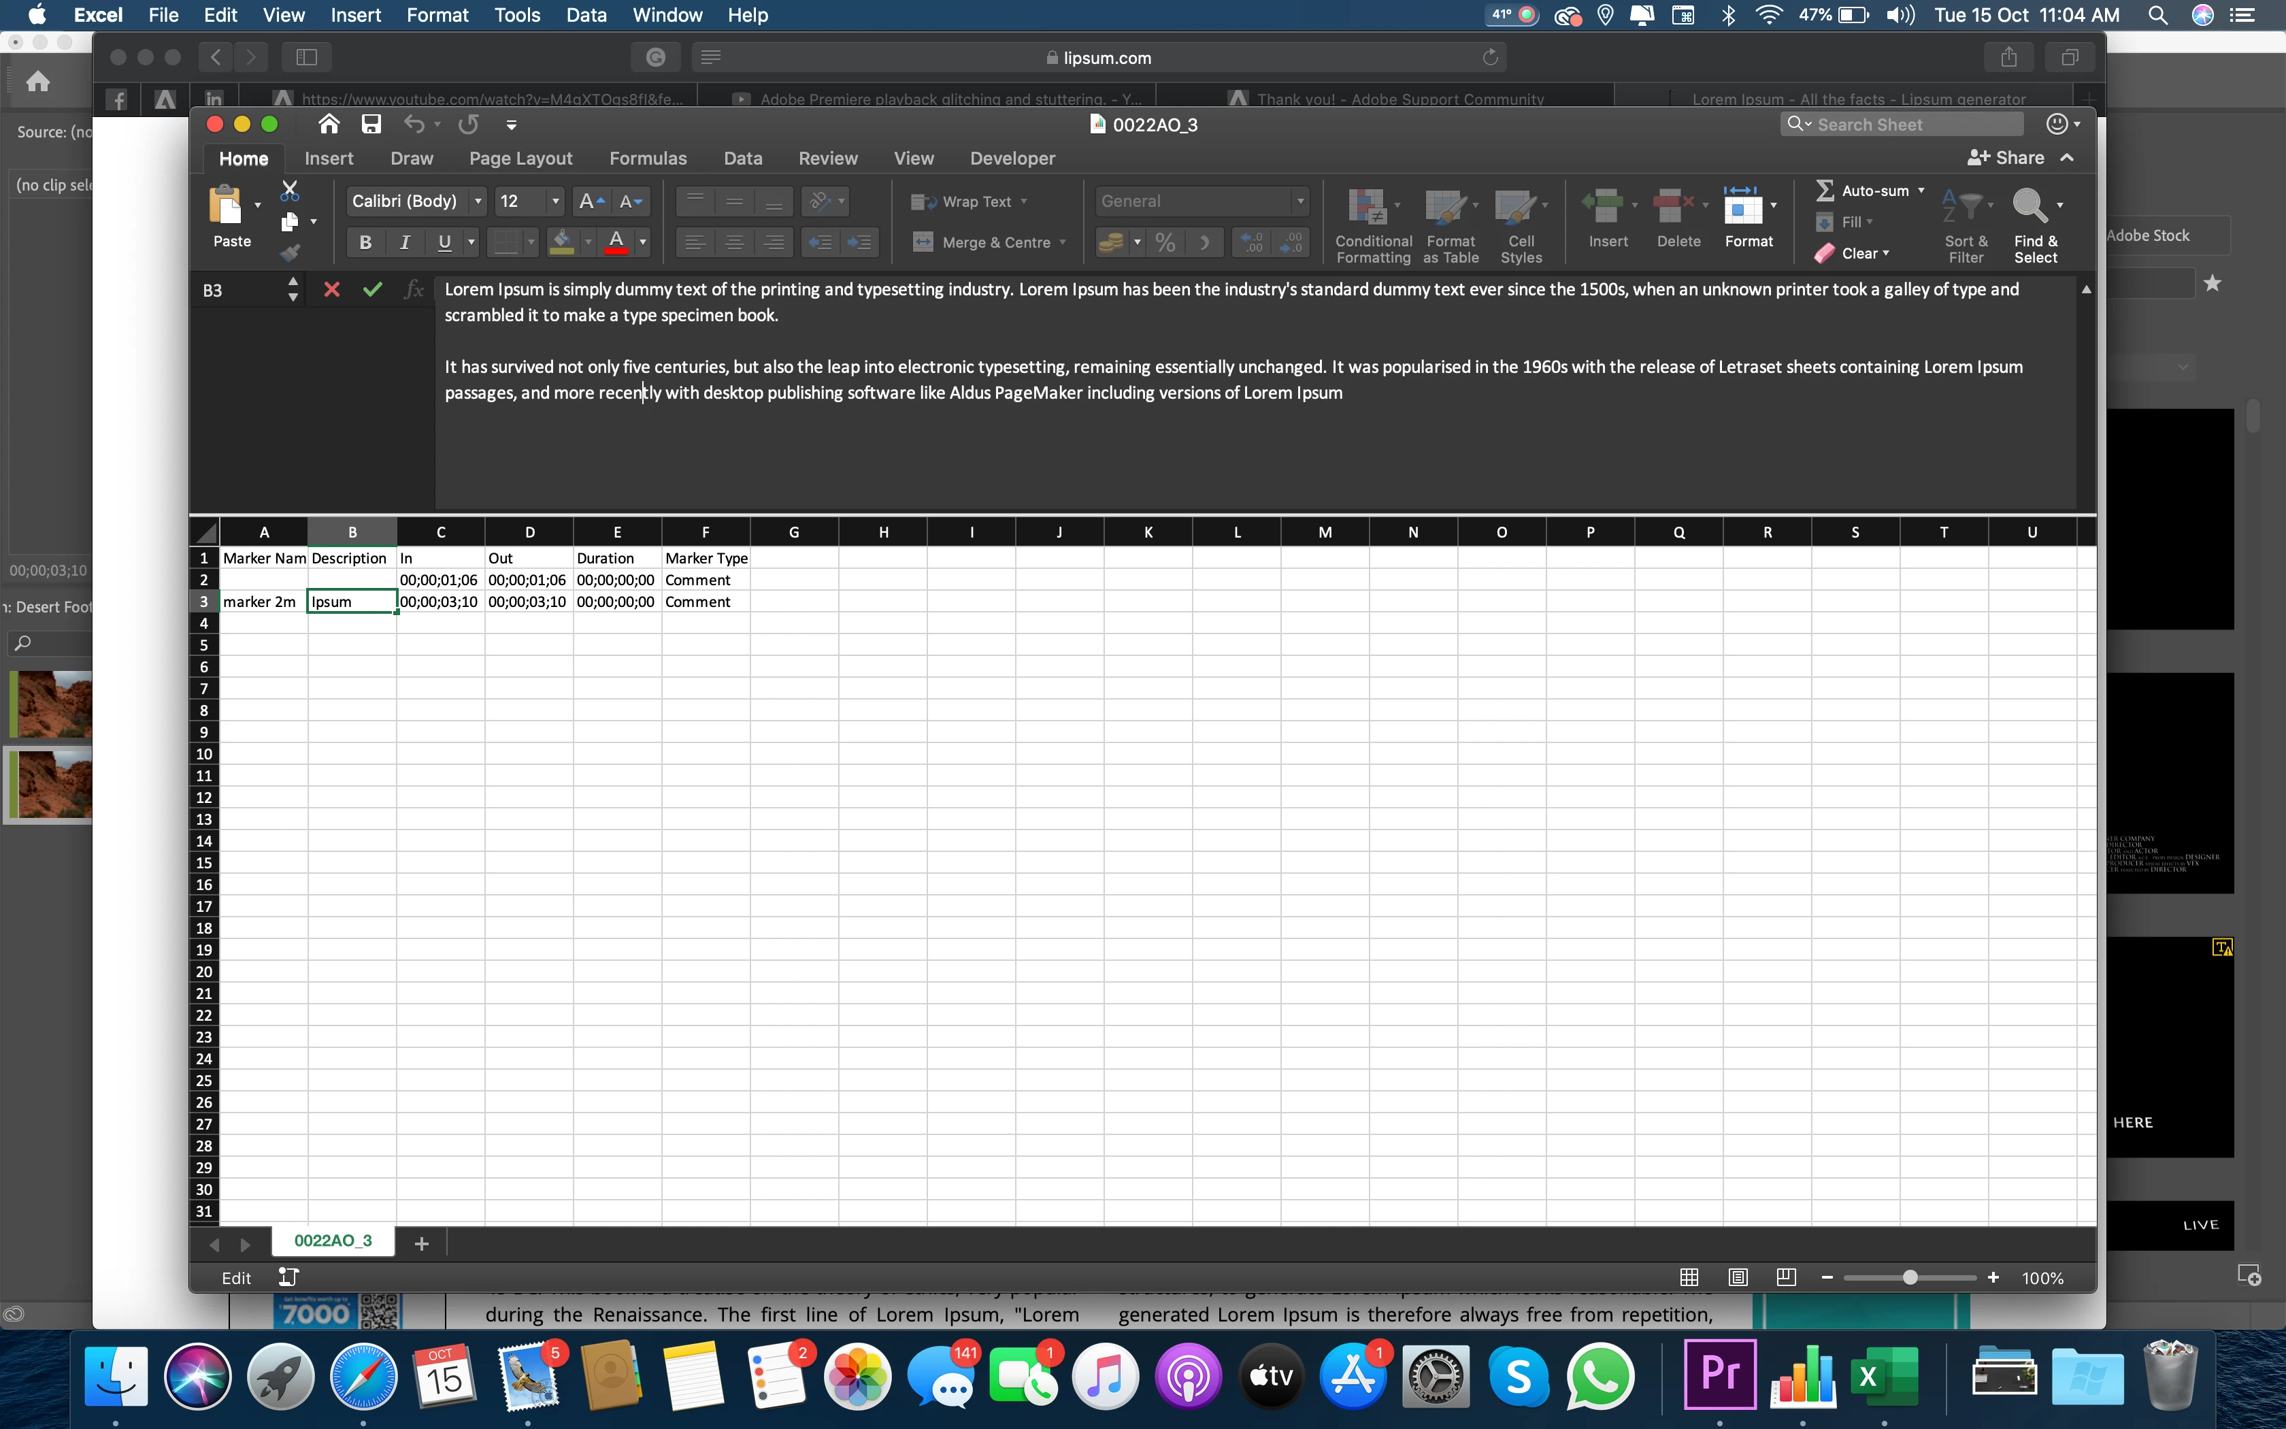
Task: Open the Merge & Centre dropdown arrow
Action: [x=1063, y=243]
